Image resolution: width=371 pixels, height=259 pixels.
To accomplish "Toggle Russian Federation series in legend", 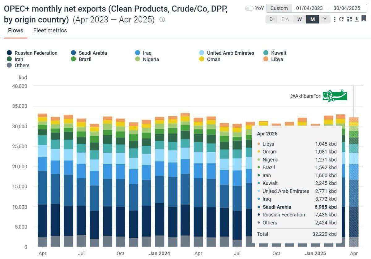I will (x=32, y=53).
